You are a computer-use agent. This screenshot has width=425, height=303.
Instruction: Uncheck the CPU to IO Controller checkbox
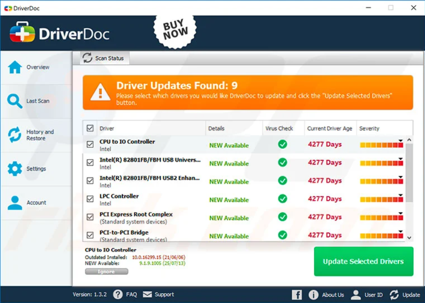click(x=90, y=145)
